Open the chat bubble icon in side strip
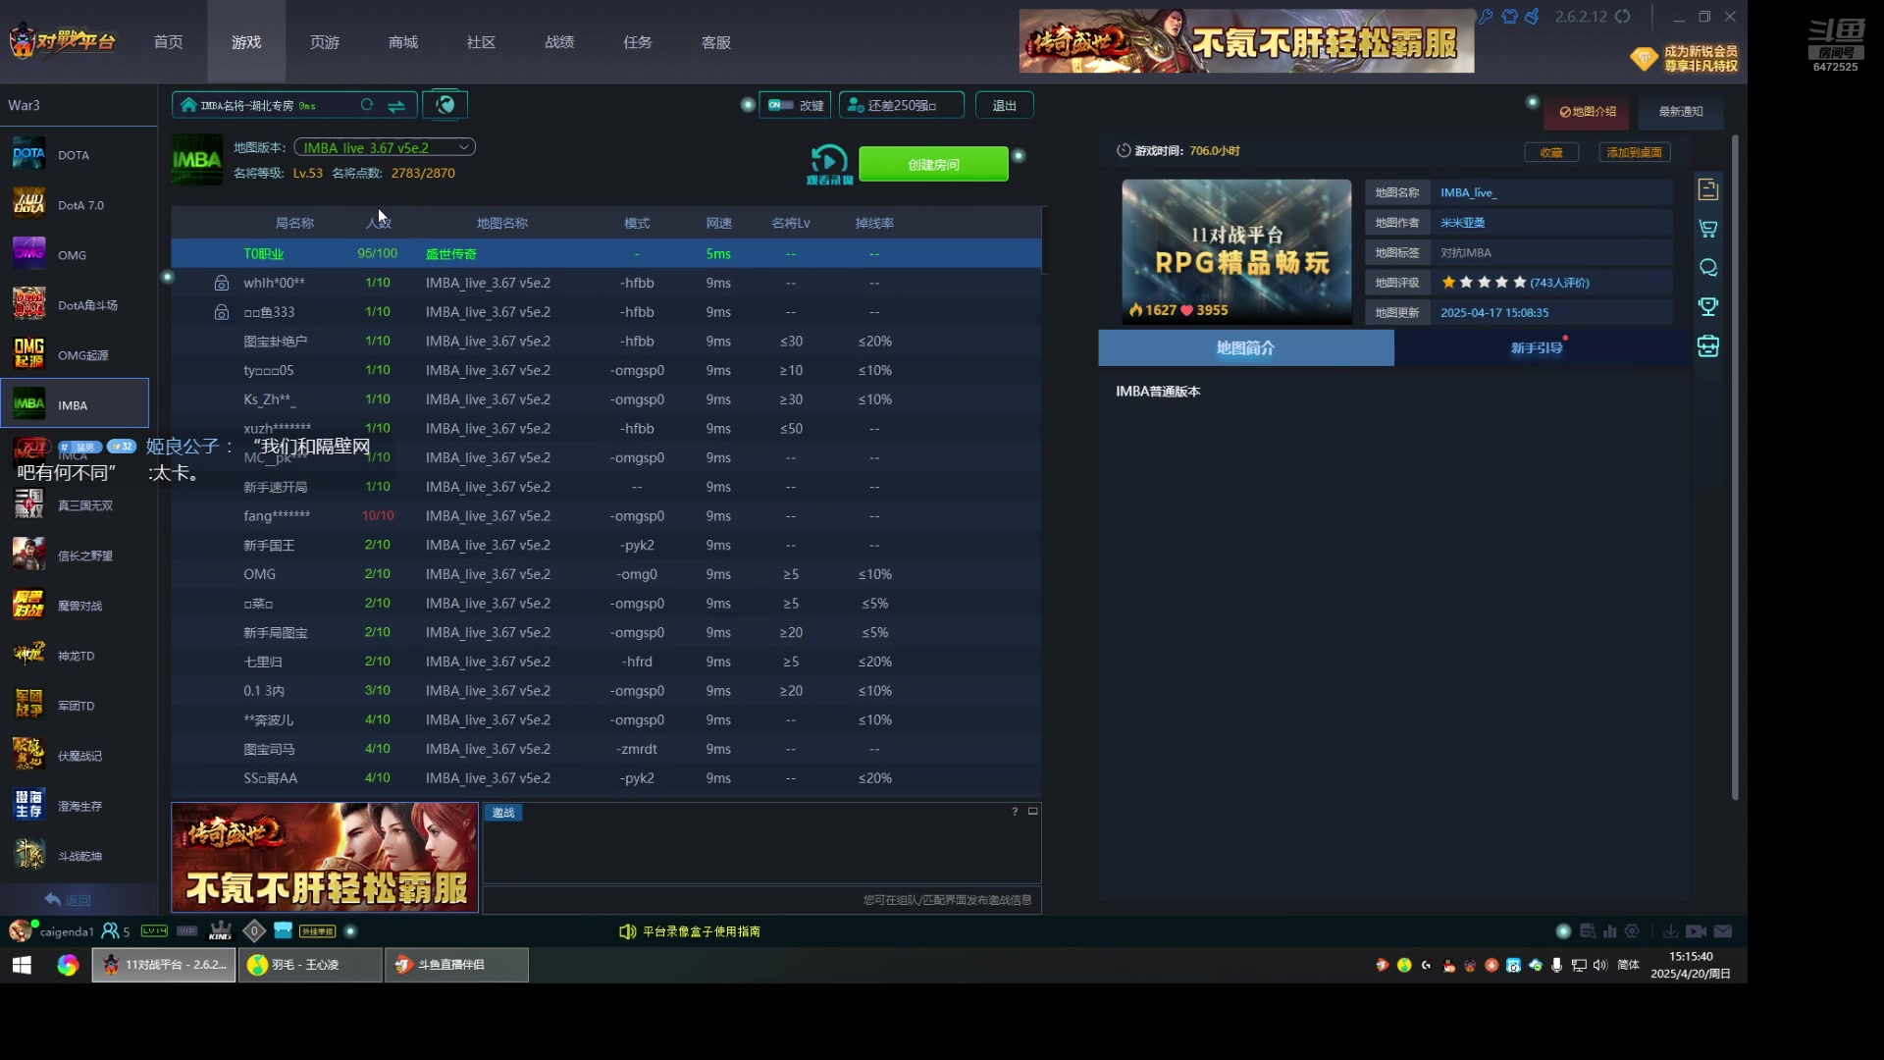Viewport: 1884px width, 1060px height. coord(1708,268)
